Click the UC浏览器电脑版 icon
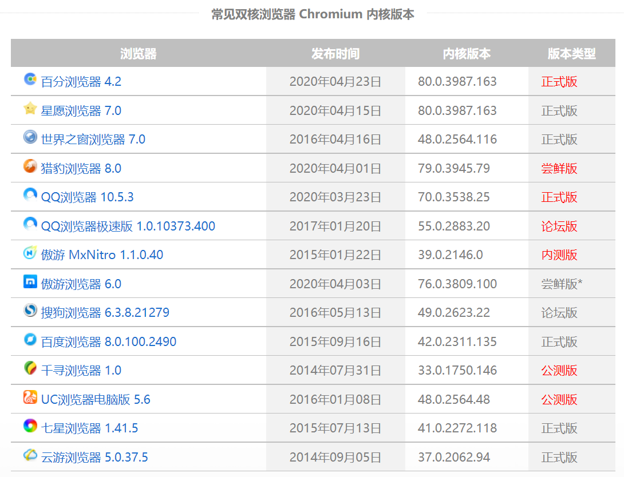The width and height of the screenshot is (624, 477). (30, 397)
